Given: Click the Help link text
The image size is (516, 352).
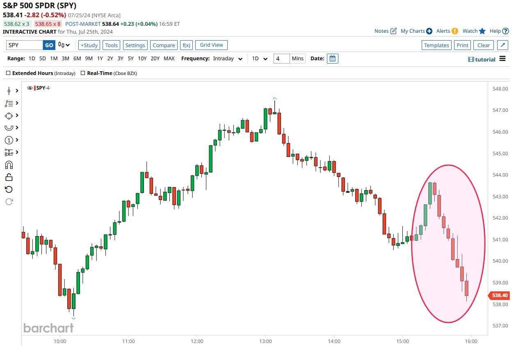Looking at the screenshot, I should click(x=495, y=31).
